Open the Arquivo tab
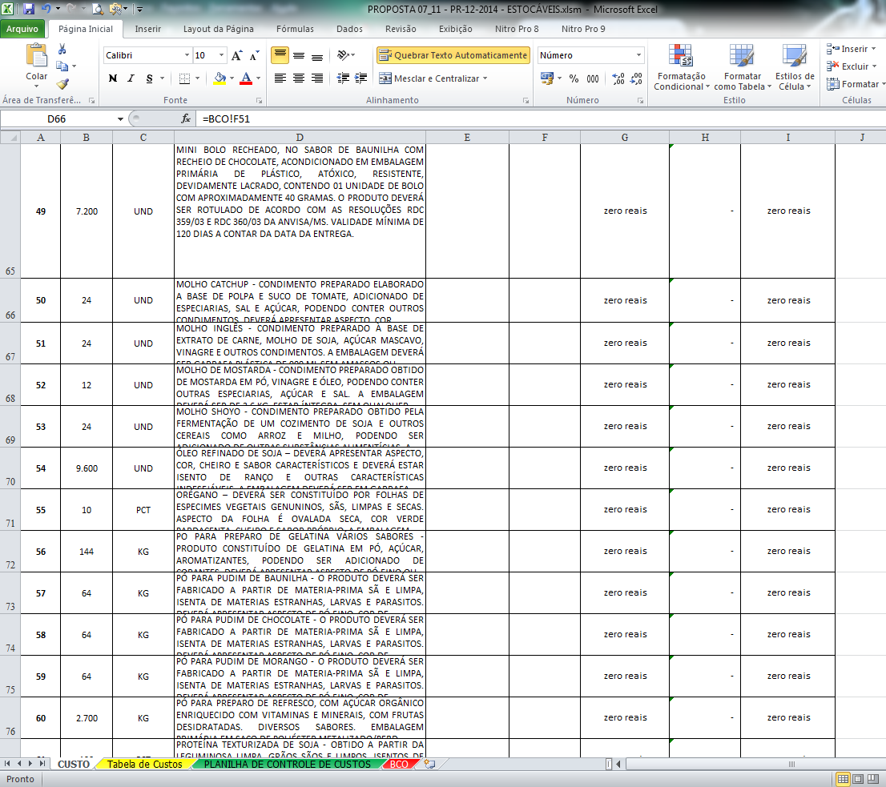Image resolution: width=886 pixels, height=787 pixels. click(22, 29)
